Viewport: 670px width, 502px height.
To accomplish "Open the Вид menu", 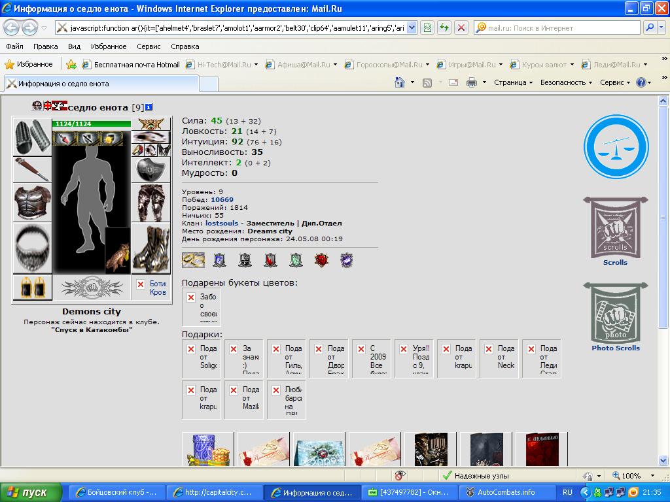I will [x=74, y=46].
